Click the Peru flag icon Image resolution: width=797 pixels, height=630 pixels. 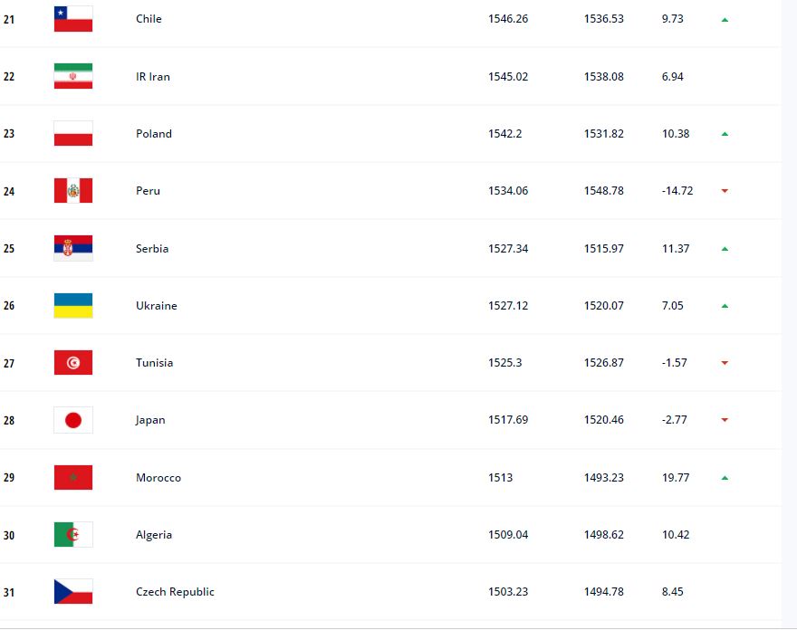point(73,190)
